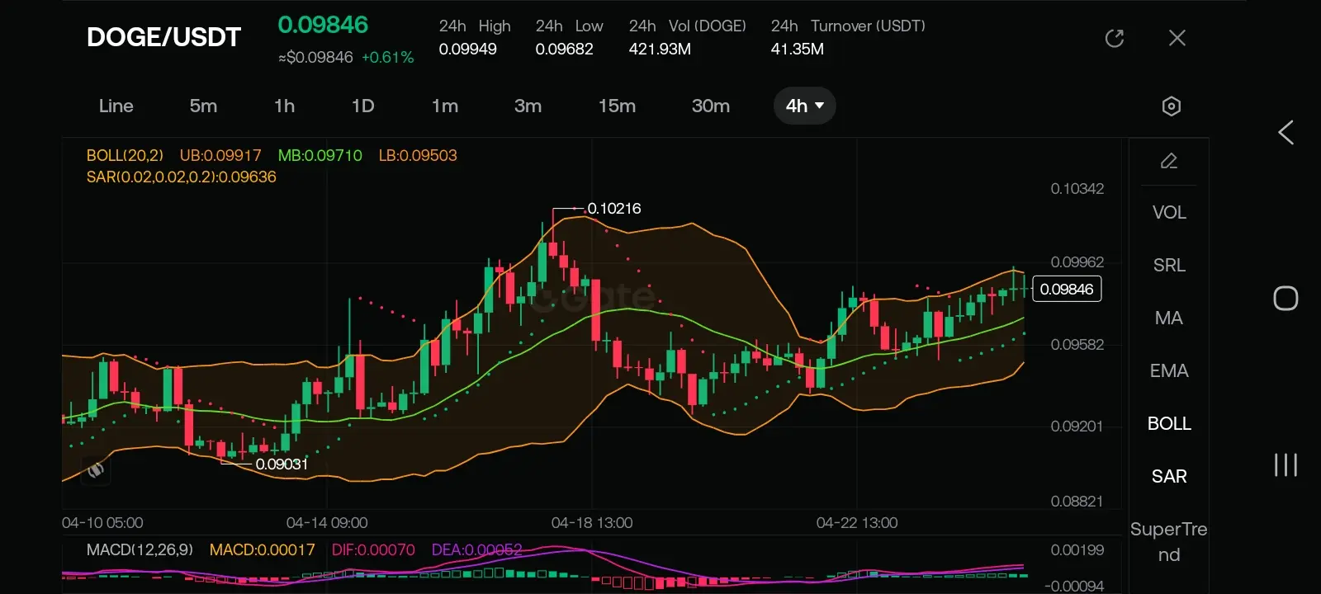Tap the 0.09962 price axis label
The width and height of the screenshot is (1321, 594).
pyautogui.click(x=1077, y=262)
